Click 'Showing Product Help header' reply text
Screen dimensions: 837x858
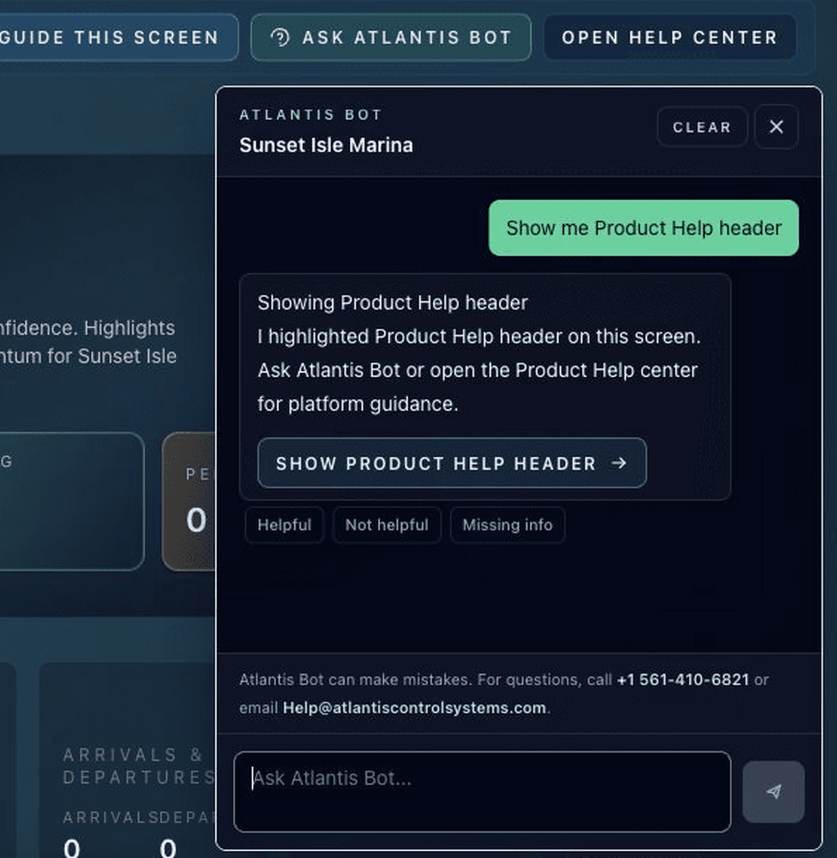[x=393, y=303]
